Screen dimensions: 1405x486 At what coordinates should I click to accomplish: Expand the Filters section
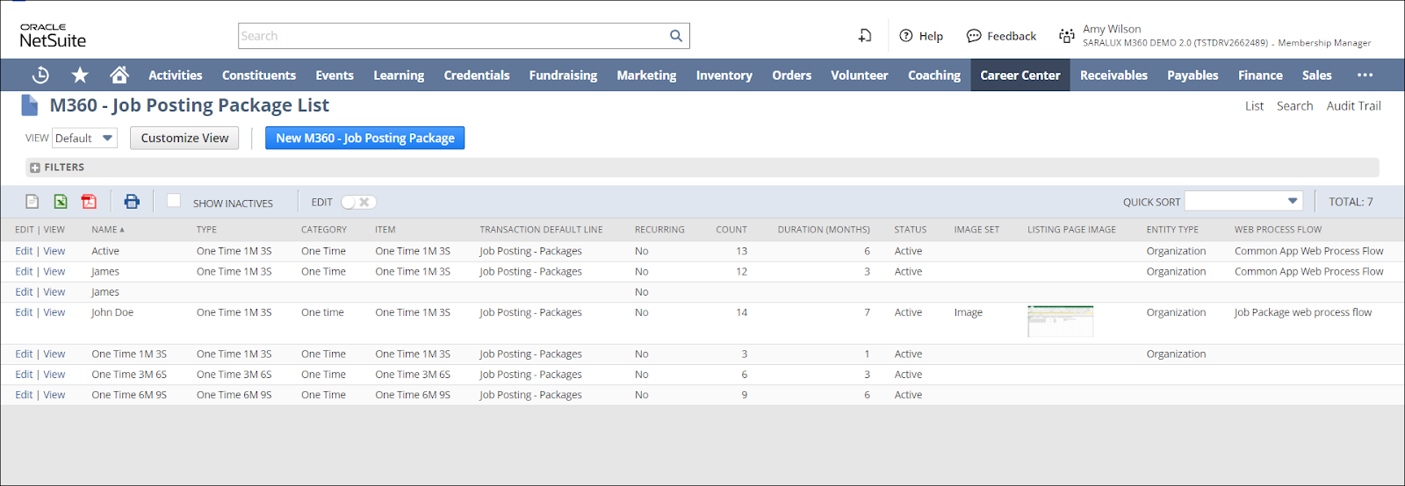tap(35, 168)
